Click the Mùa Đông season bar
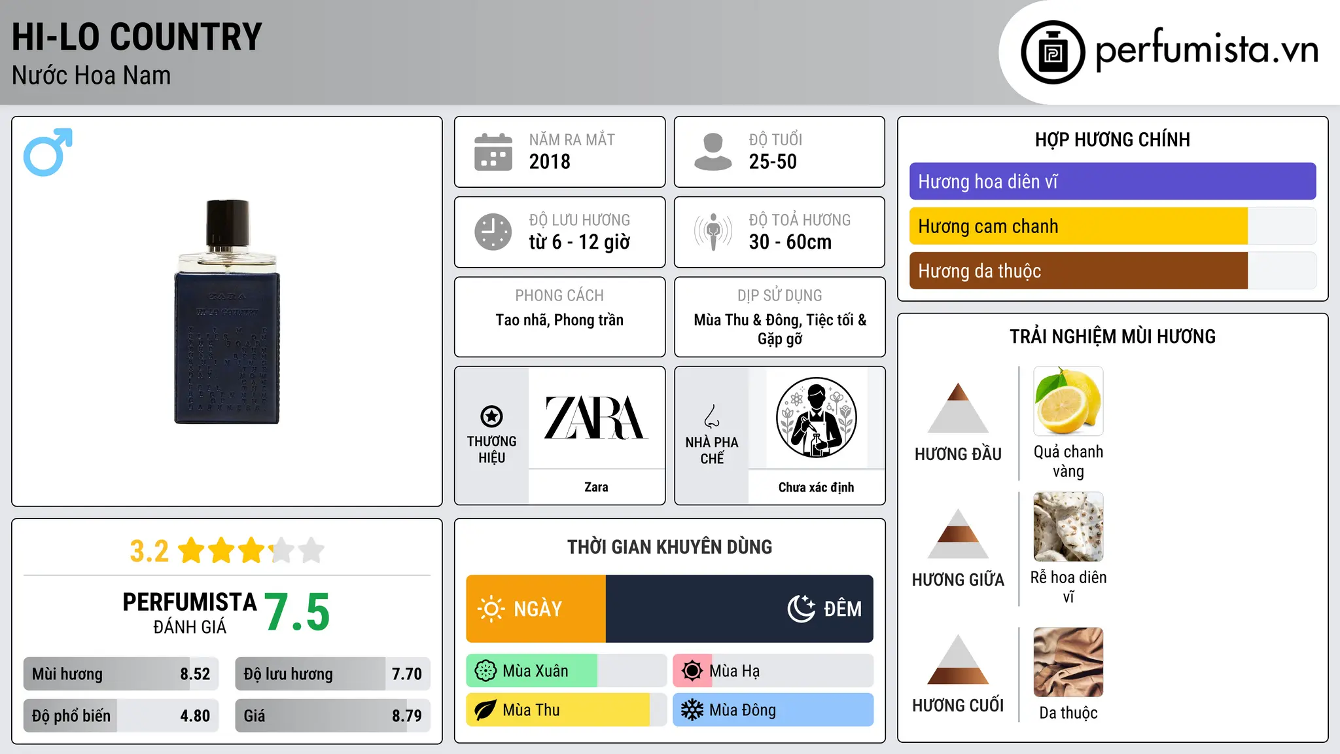The height and width of the screenshot is (754, 1340). coord(773,710)
